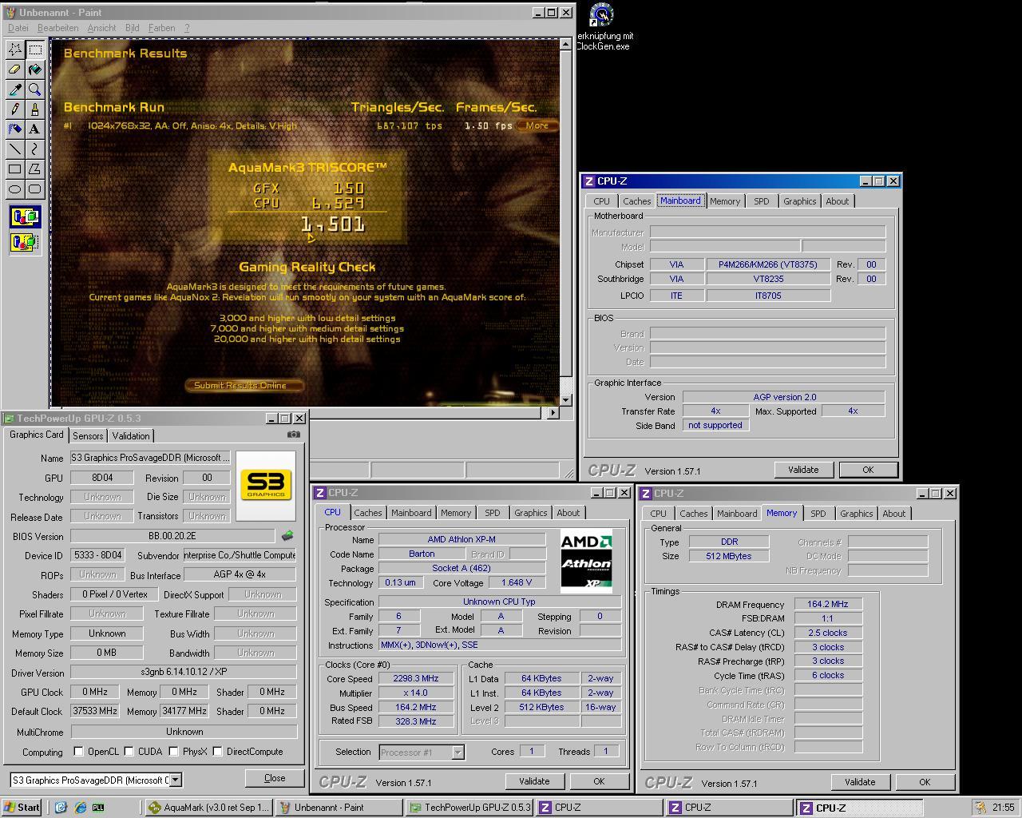
Task: Click the Paint horizontal scrollbar right arrow
Action: click(x=553, y=412)
